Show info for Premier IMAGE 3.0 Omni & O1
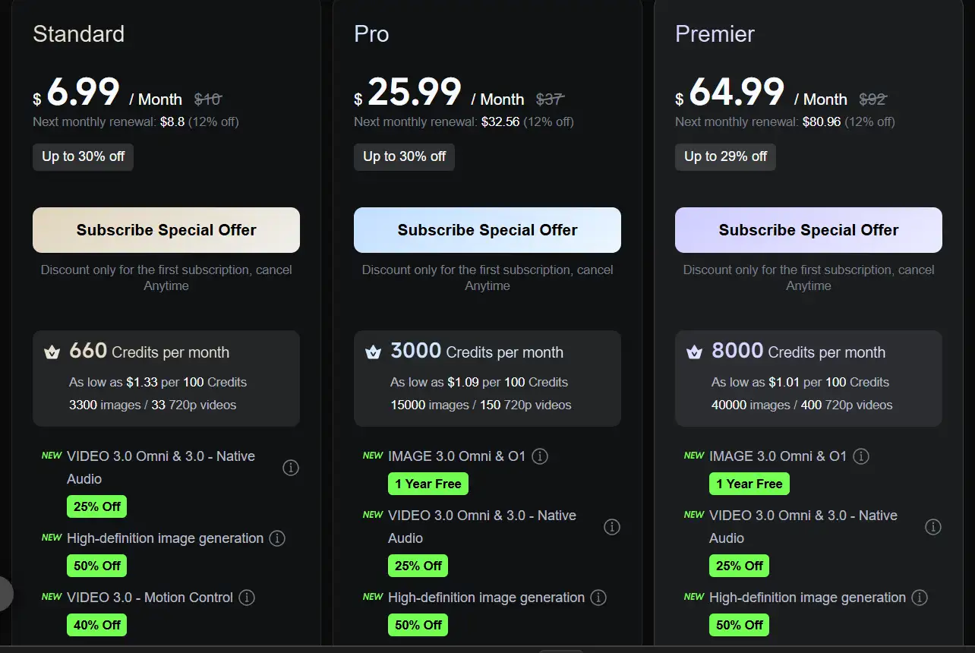 click(x=861, y=456)
